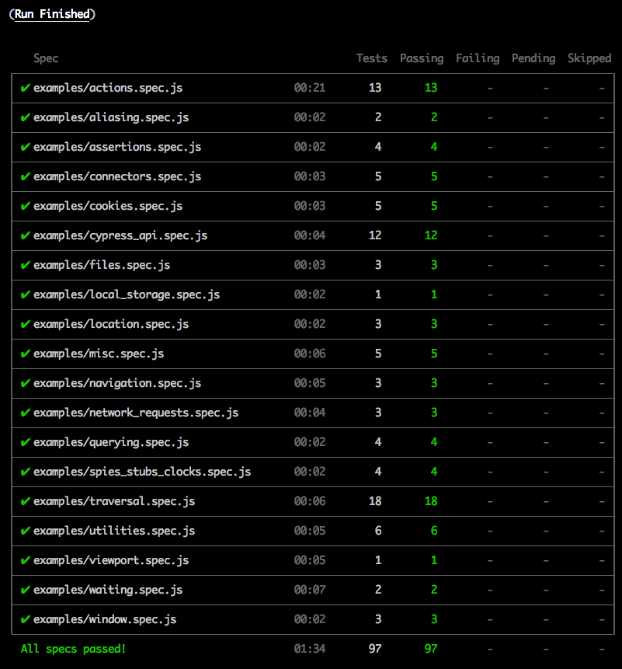Click the green checkmark beside examples/waiting.spec.js

pos(25,590)
